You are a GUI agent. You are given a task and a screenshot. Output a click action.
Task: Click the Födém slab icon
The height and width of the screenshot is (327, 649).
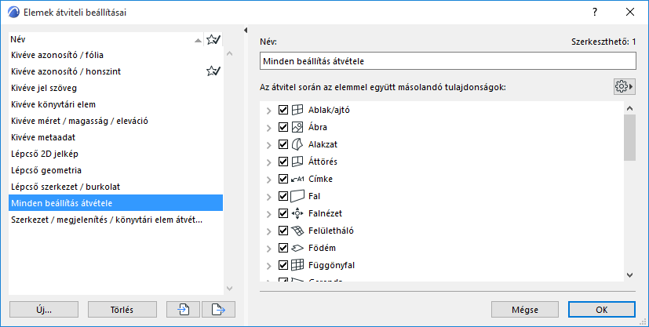point(297,248)
